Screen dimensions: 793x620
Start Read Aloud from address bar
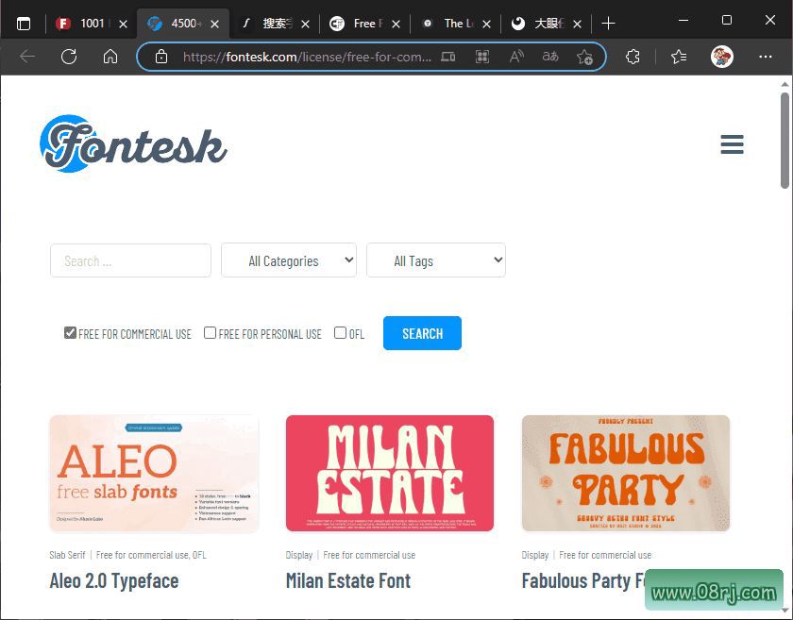tap(516, 57)
